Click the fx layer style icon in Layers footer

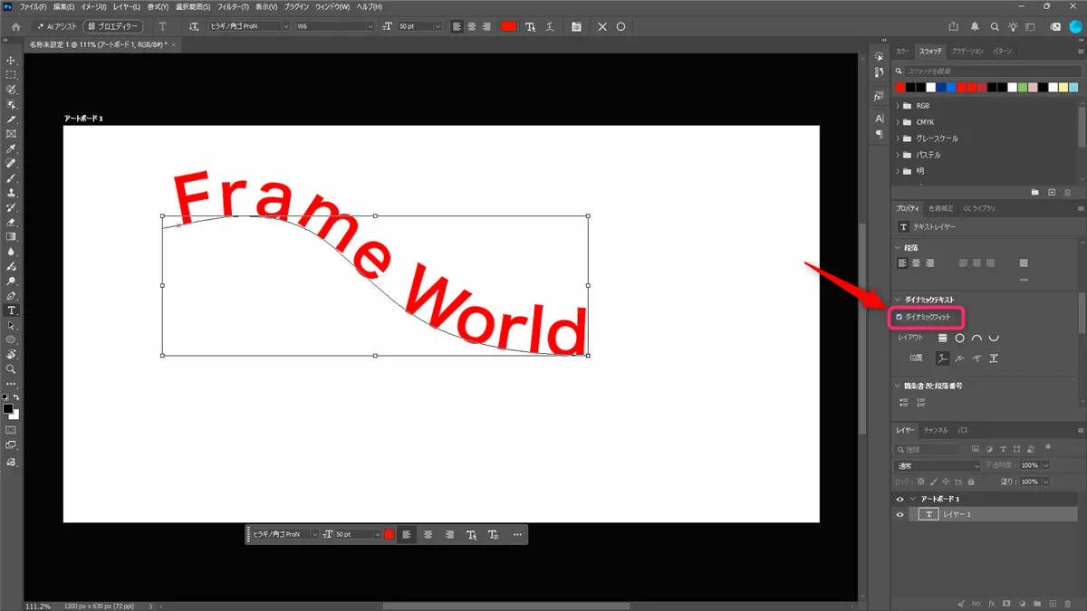(x=992, y=603)
